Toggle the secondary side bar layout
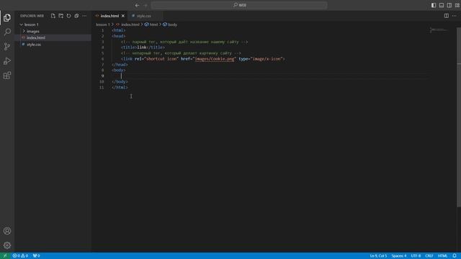Viewport: 461px width, 259px height. [x=449, y=5]
